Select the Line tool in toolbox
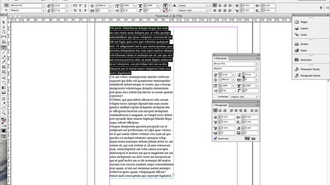The image size is (330, 185). pos(4,52)
